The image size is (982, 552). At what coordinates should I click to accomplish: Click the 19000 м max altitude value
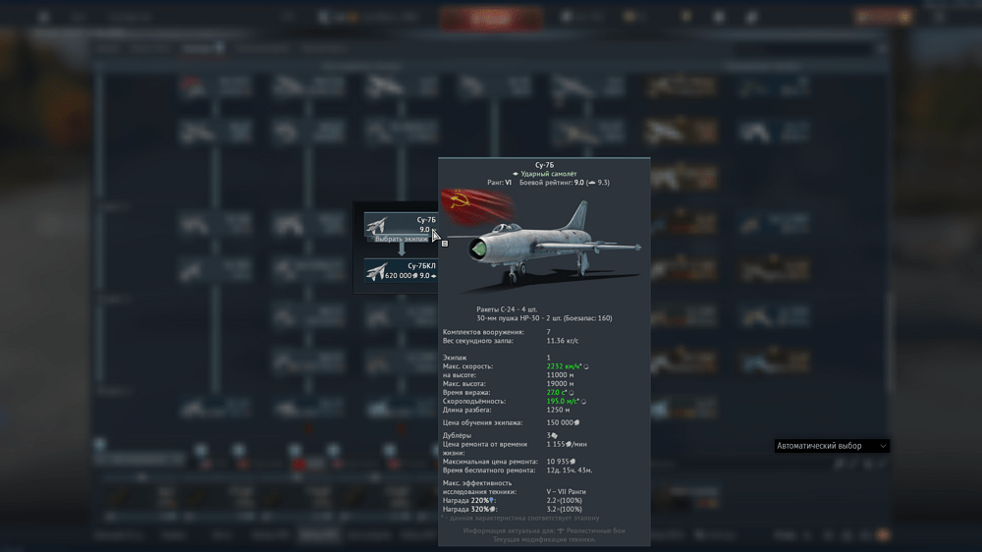point(560,384)
